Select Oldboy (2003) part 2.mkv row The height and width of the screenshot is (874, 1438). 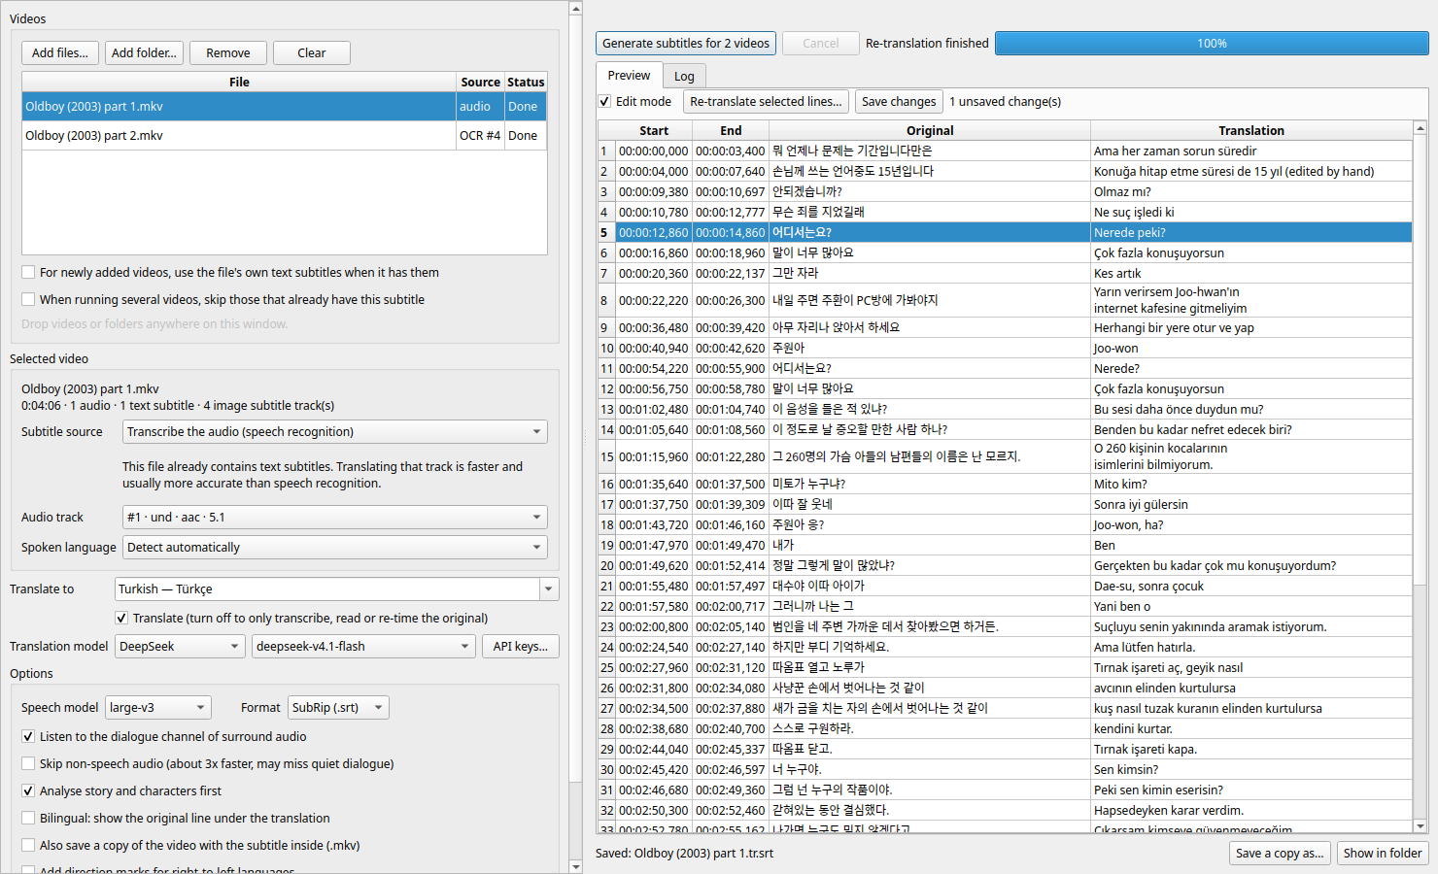coord(285,136)
